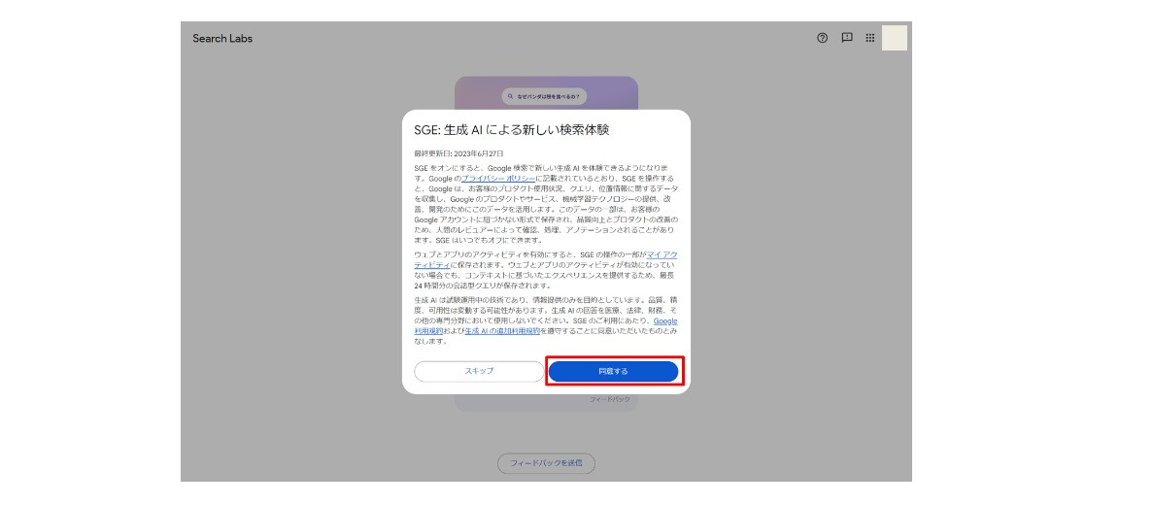Select the sample panda query text in pill
Screen dimensions: 1154x505
point(549,96)
